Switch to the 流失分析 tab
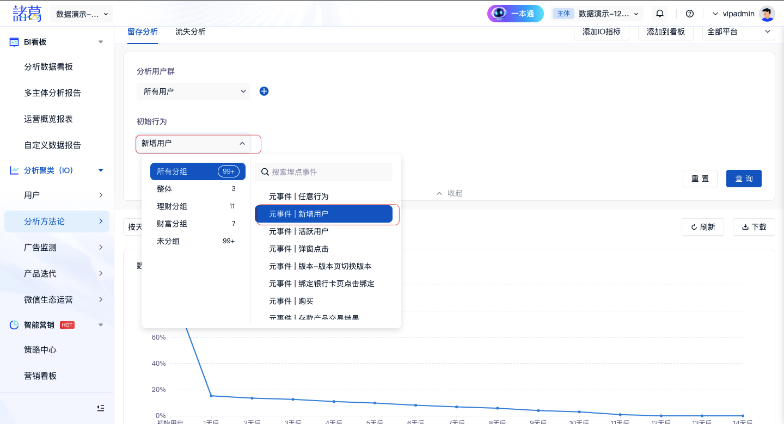Viewport: 784px width, 424px height. 191,32
